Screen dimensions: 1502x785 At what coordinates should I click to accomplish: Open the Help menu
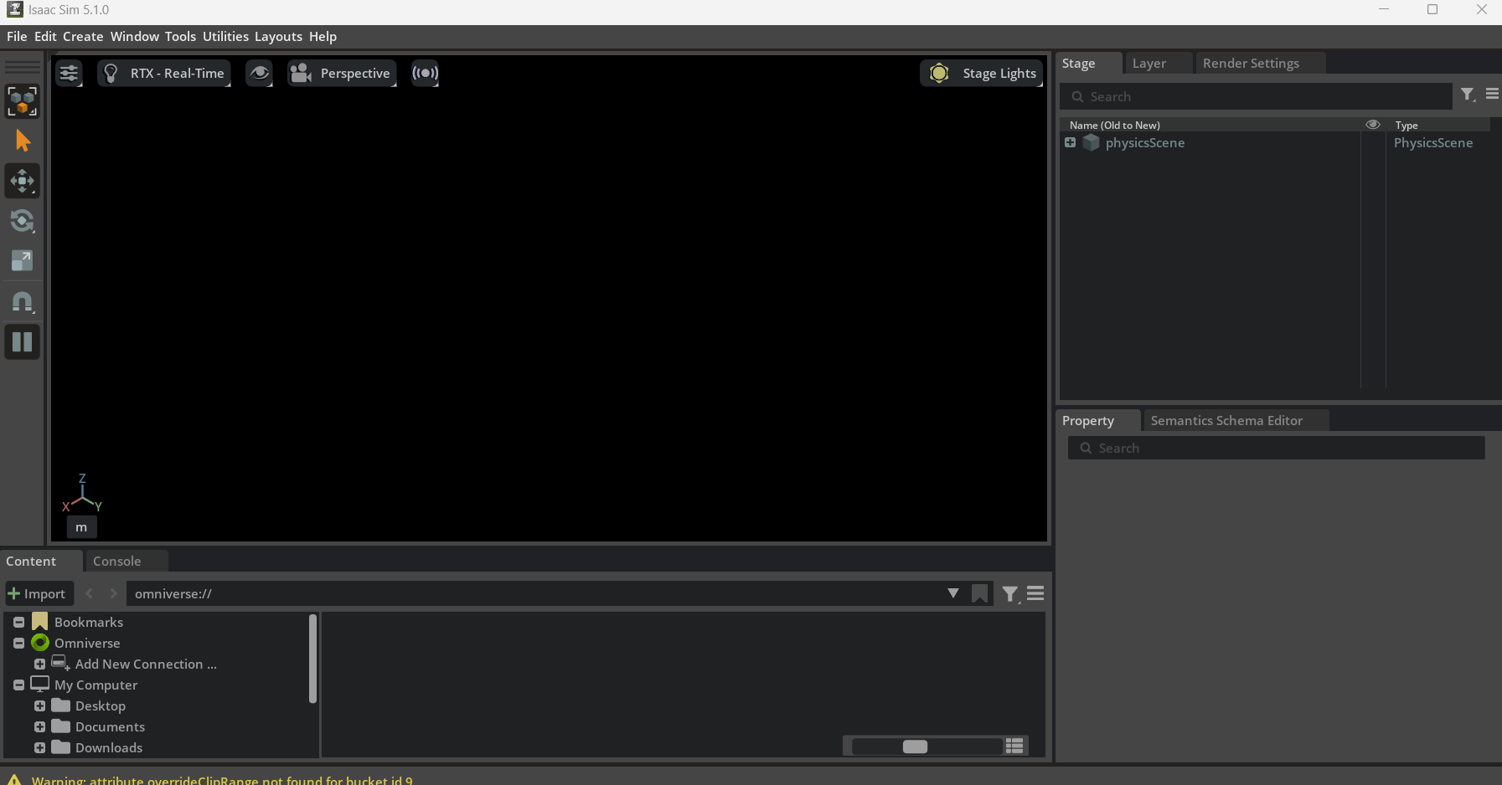[x=323, y=37]
